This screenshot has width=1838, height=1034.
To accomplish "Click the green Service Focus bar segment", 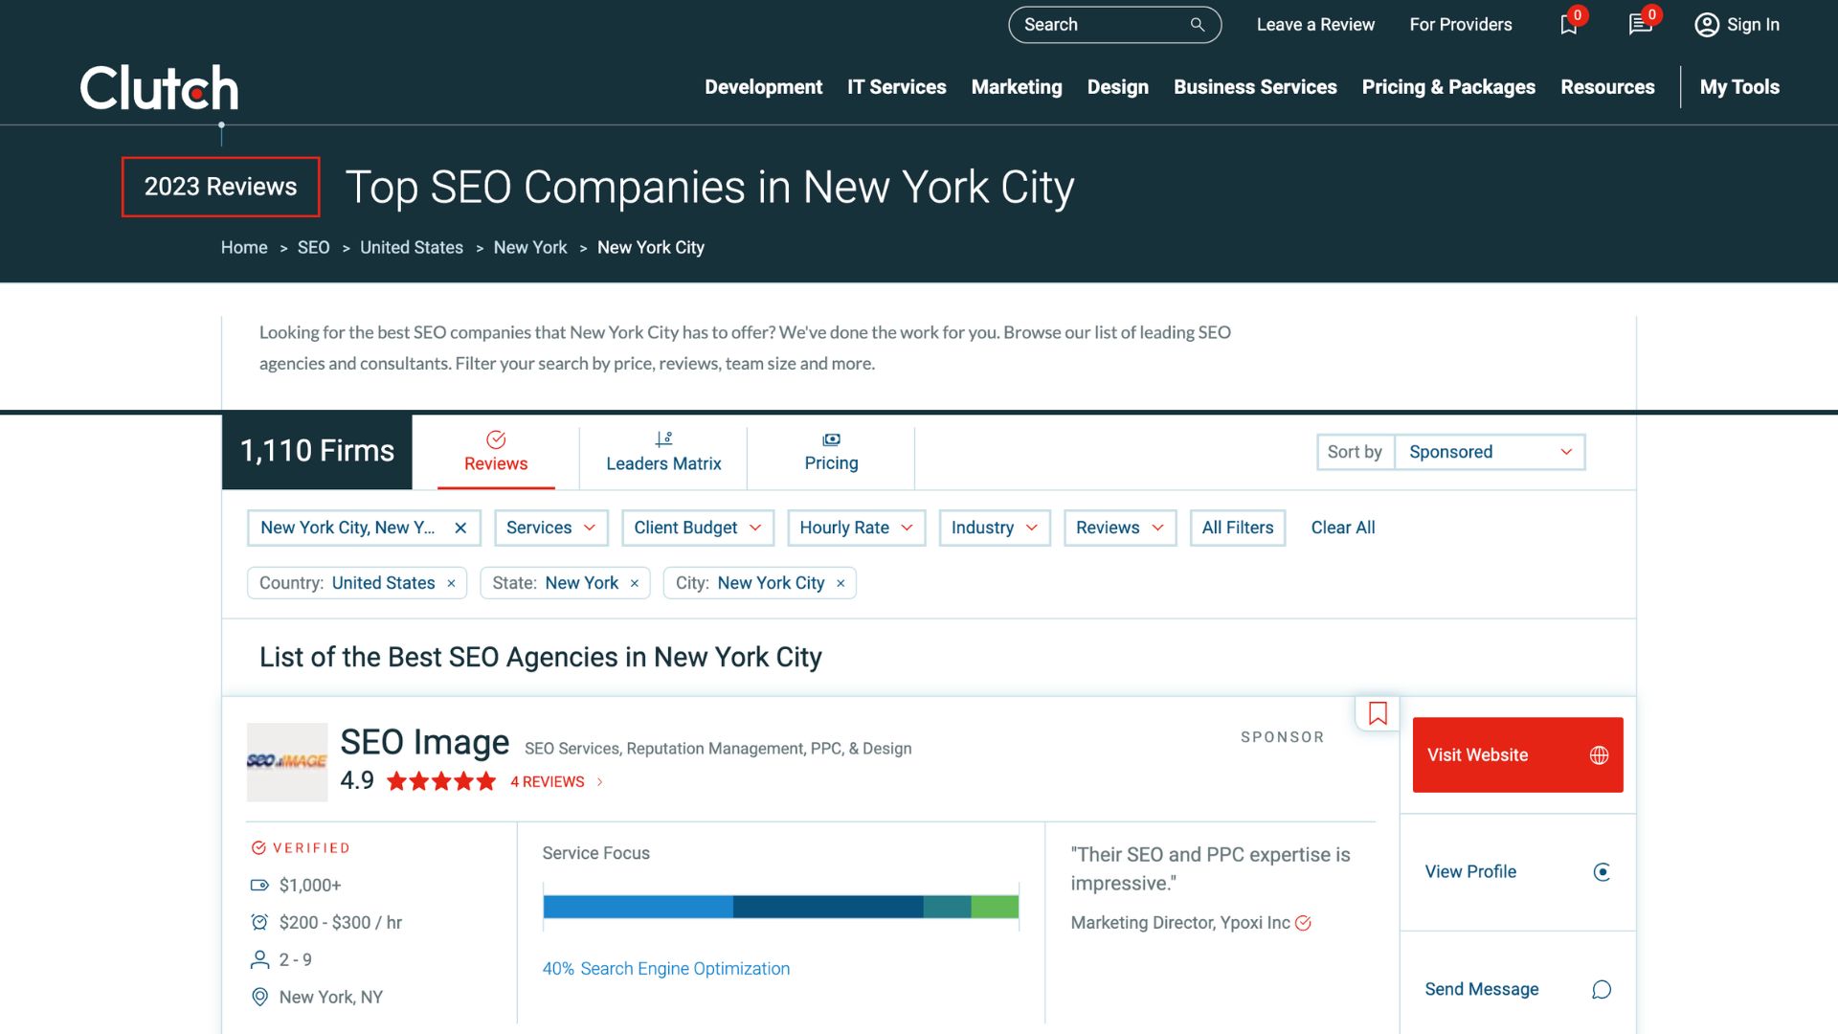I will coord(995,907).
